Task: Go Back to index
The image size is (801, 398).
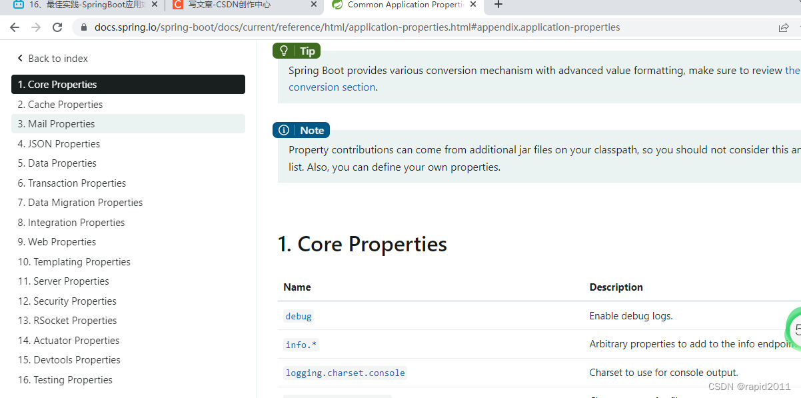Action: [53, 59]
